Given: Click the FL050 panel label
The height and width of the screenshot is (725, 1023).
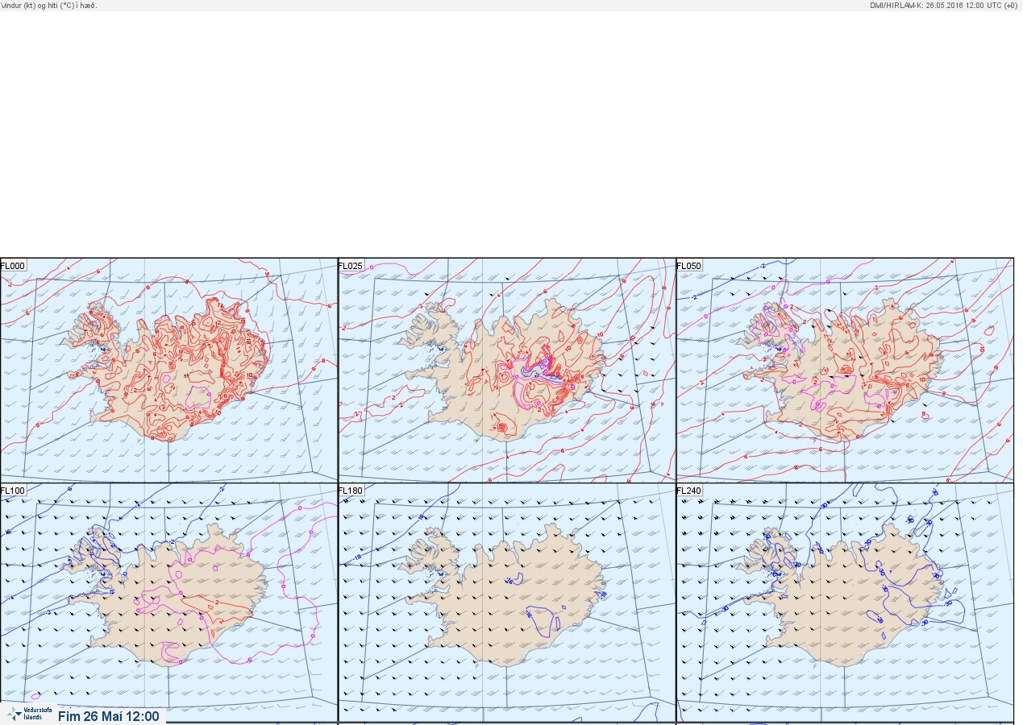Looking at the screenshot, I should pos(690,266).
